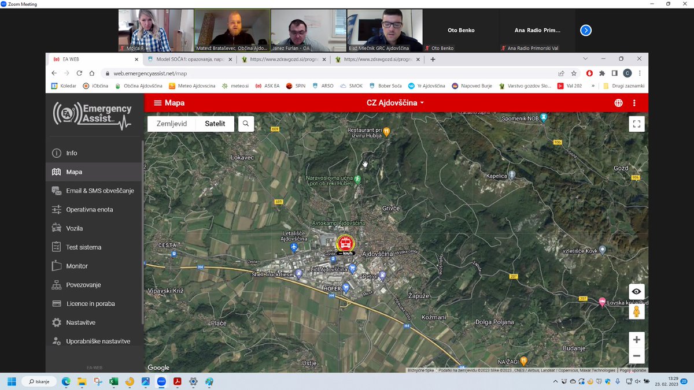Open the Chrome profile avatar
The height and width of the screenshot is (390, 694).
[x=627, y=73]
